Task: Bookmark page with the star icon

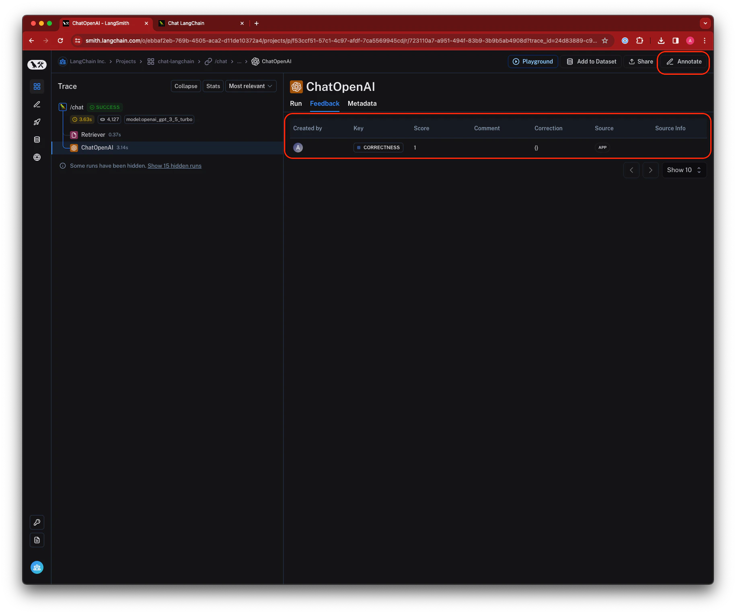Action: (605, 41)
